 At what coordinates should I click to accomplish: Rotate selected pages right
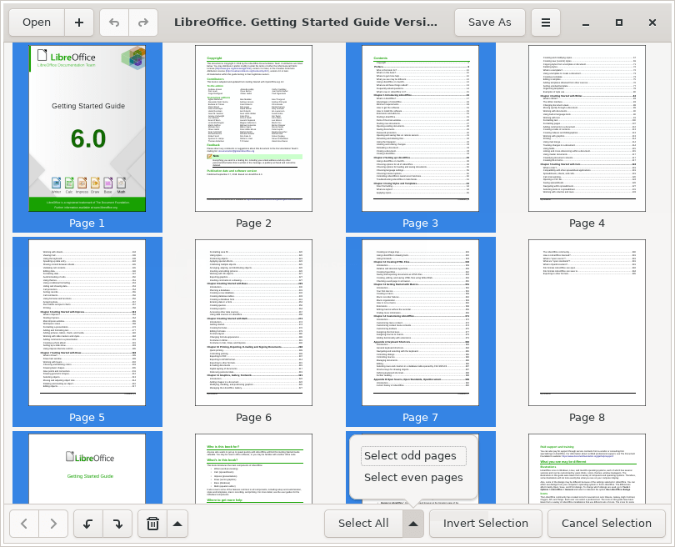coord(117,524)
